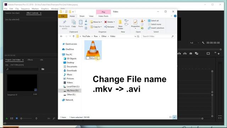Screen dimensions: 227x128
Task: Click the Edit icon in Open group
Action: point(142,25)
